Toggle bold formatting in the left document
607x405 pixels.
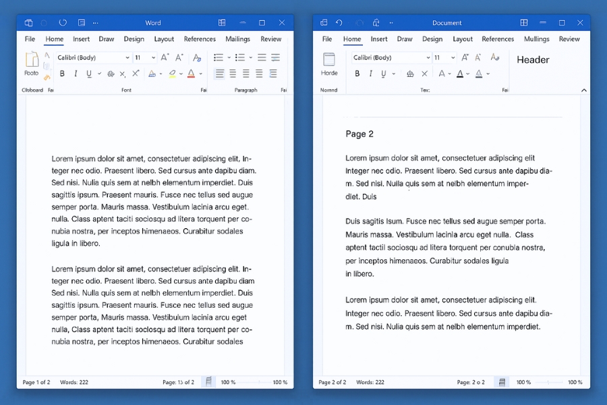point(62,74)
